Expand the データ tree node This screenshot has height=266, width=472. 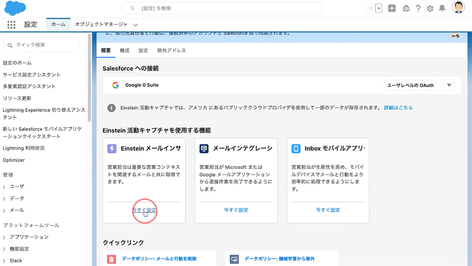(4, 199)
